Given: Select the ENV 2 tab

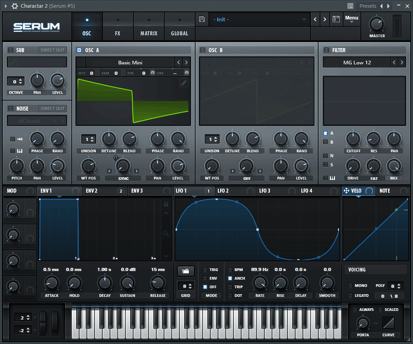Looking at the screenshot, I should (x=104, y=191).
